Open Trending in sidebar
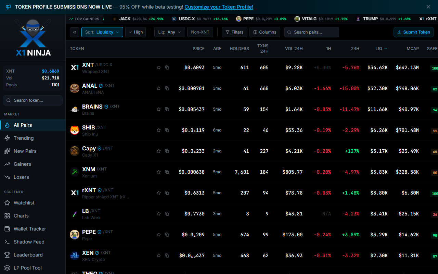 [x=33, y=138]
